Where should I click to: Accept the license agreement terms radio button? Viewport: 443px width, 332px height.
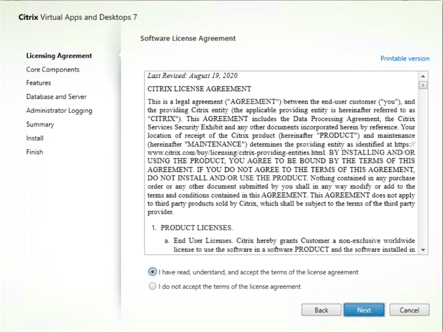point(152,272)
